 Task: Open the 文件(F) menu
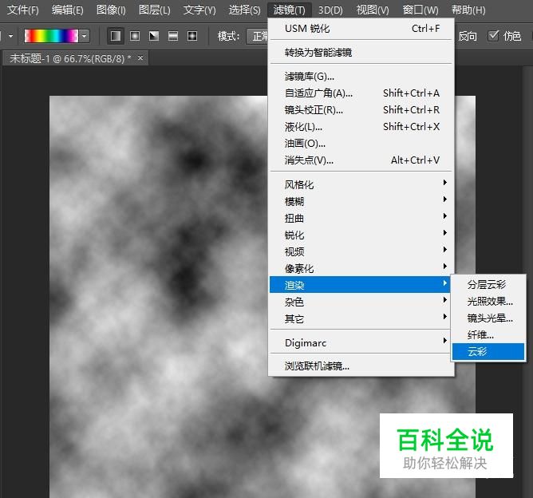click(23, 10)
